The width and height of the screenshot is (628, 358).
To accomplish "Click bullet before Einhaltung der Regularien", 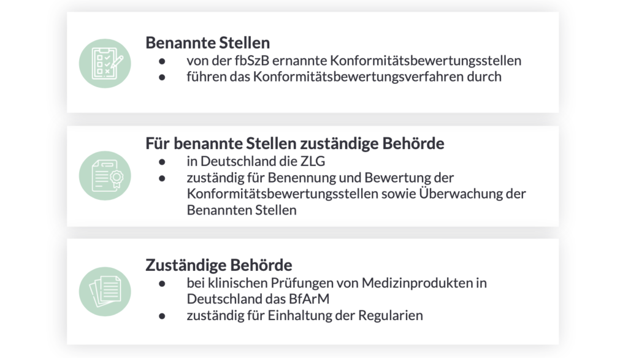I will click(162, 316).
